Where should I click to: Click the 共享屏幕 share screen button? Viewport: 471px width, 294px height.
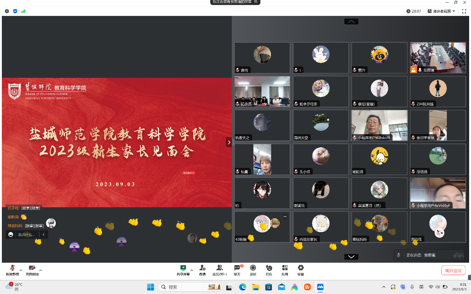pos(183,270)
